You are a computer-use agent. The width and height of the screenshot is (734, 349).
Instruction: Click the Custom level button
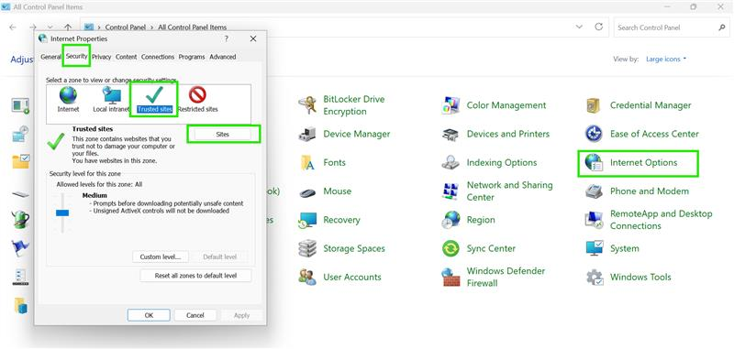(161, 257)
